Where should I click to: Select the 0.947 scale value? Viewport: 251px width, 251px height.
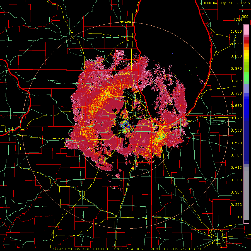pyautogui.click(x=236, y=44)
